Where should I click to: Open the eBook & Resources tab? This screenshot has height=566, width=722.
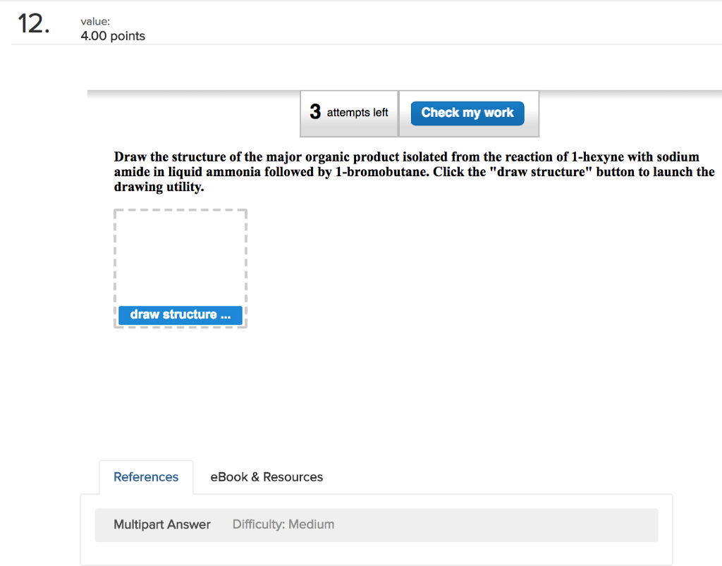(266, 476)
